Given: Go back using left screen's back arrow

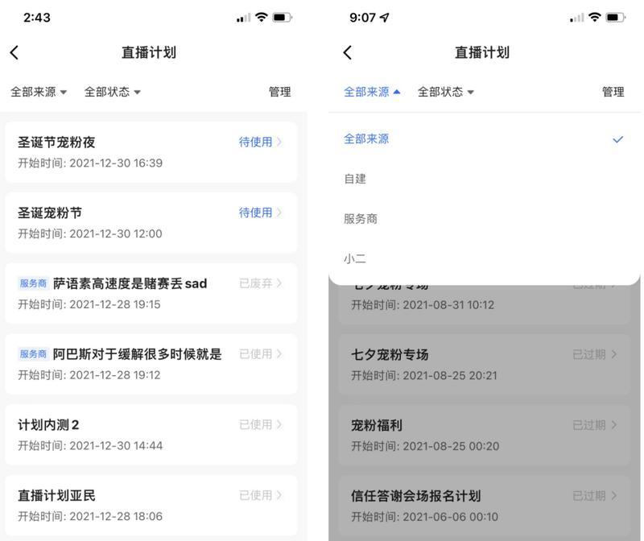Looking at the screenshot, I should coord(14,52).
